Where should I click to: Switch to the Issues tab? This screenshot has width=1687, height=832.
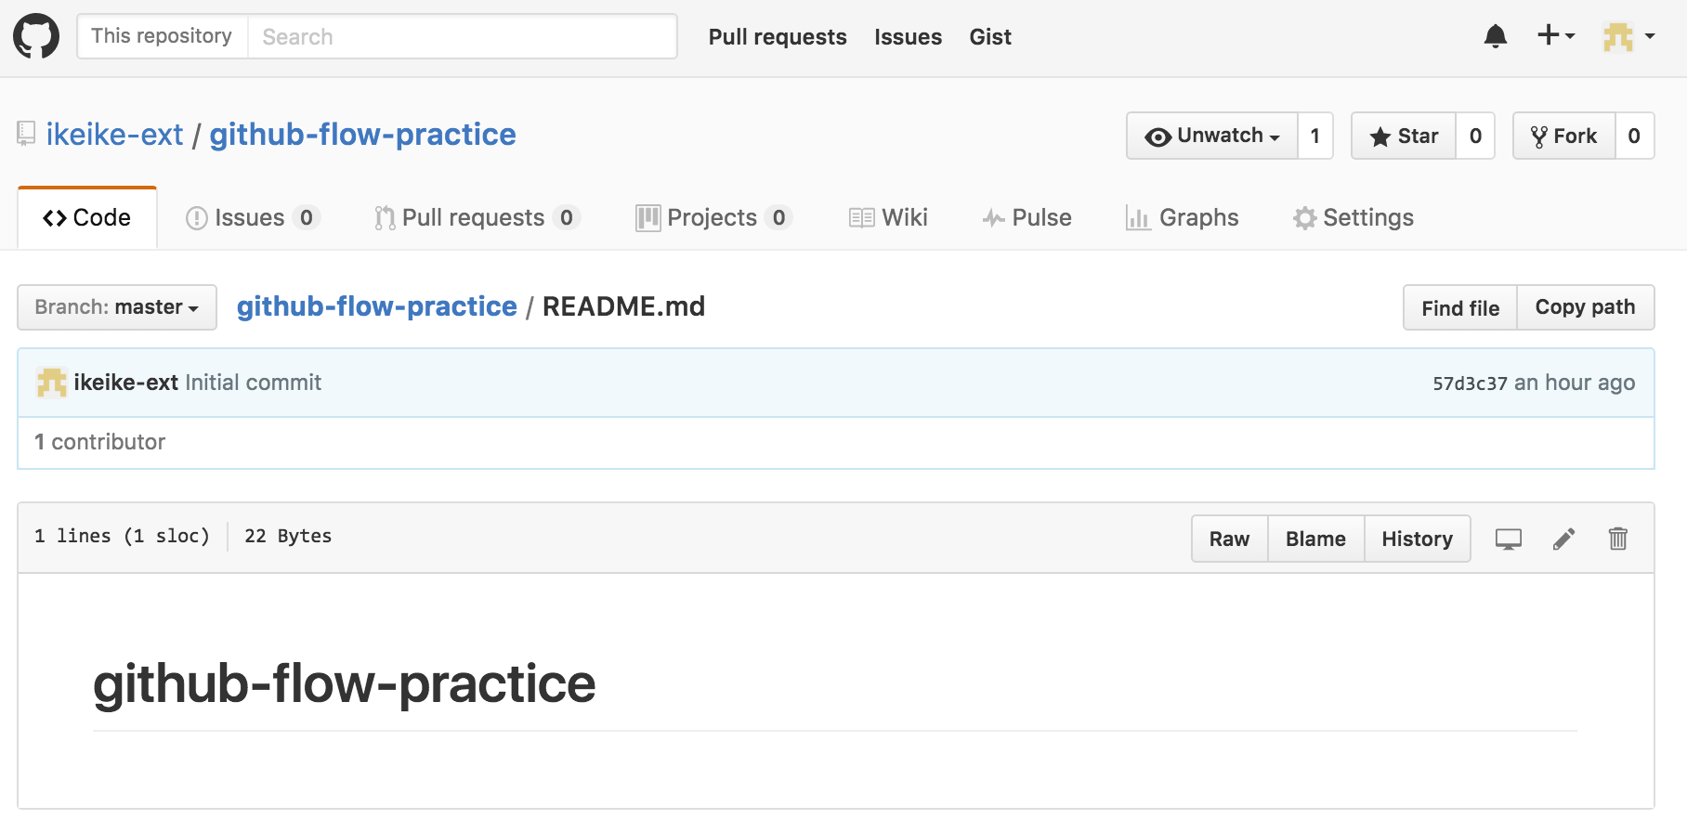coord(253,217)
